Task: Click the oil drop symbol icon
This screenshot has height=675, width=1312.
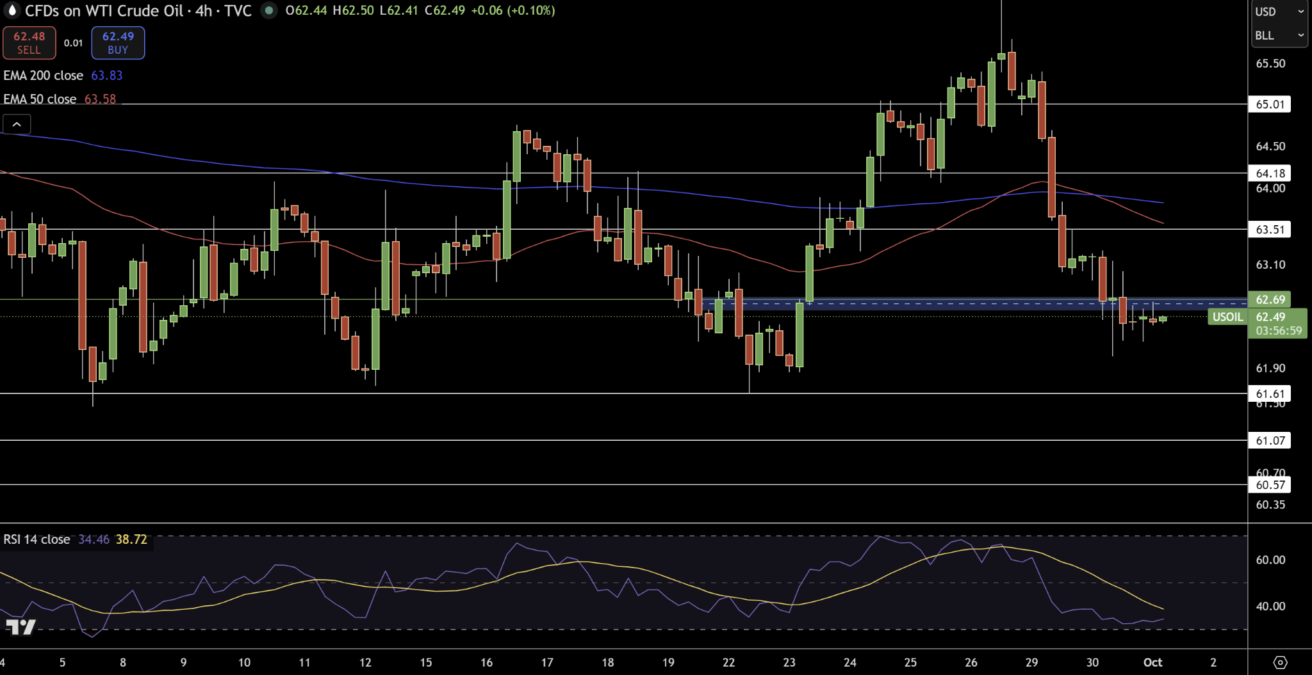Action: tap(12, 10)
